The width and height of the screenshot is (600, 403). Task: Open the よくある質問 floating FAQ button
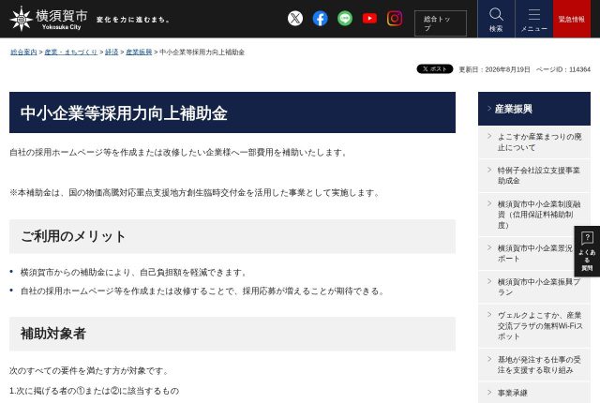[x=587, y=251]
